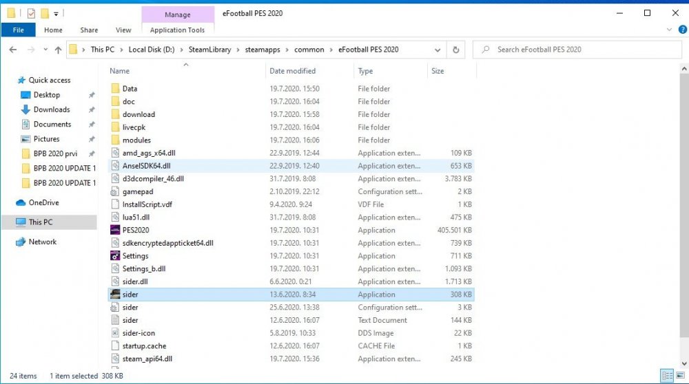The width and height of the screenshot is (689, 384).
Task: Open the Data folder icon
Action: [115, 89]
